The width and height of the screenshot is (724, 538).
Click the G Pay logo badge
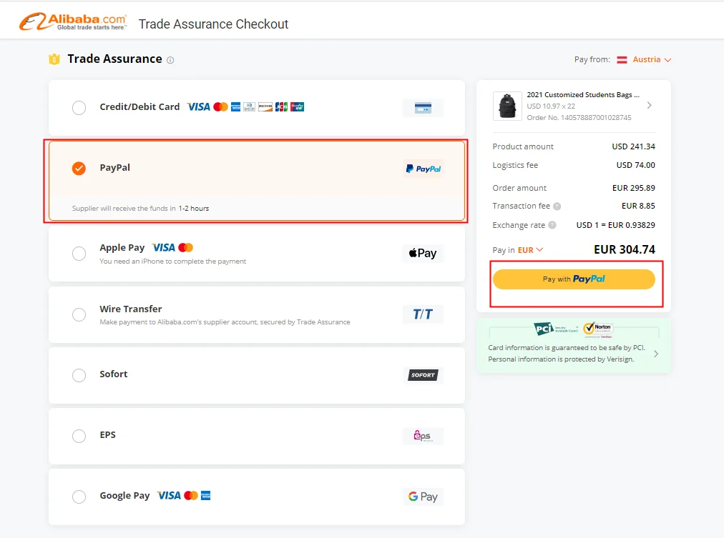click(423, 497)
